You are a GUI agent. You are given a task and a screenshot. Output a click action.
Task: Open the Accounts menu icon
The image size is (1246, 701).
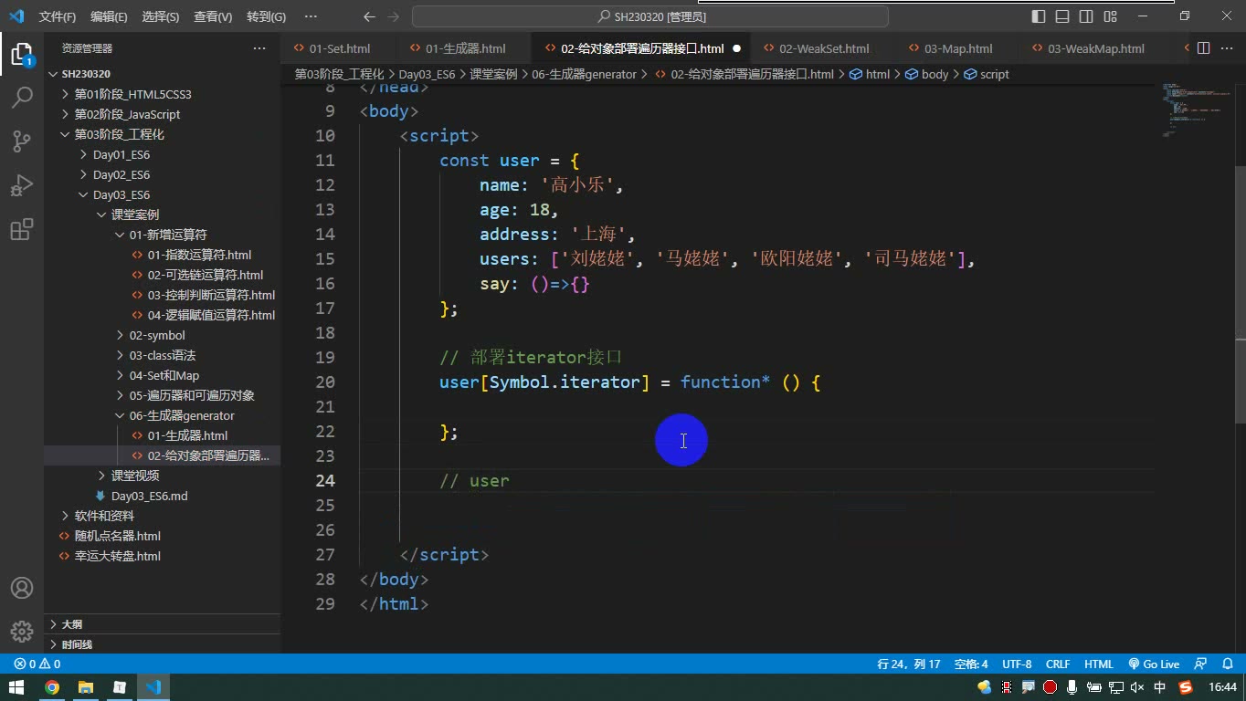(x=22, y=588)
